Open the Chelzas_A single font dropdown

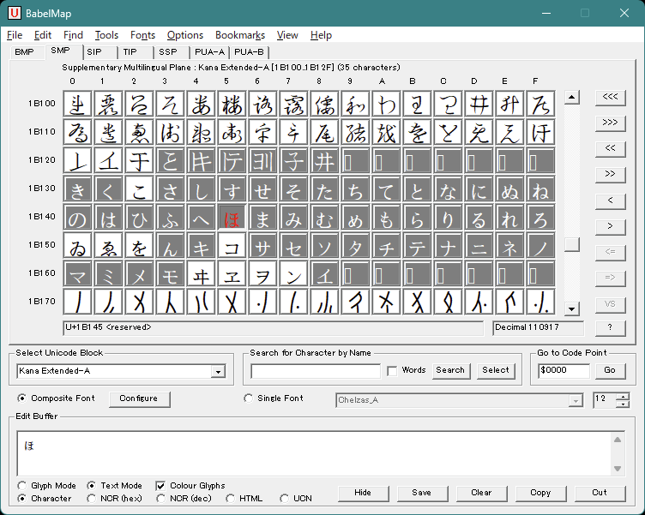point(576,400)
